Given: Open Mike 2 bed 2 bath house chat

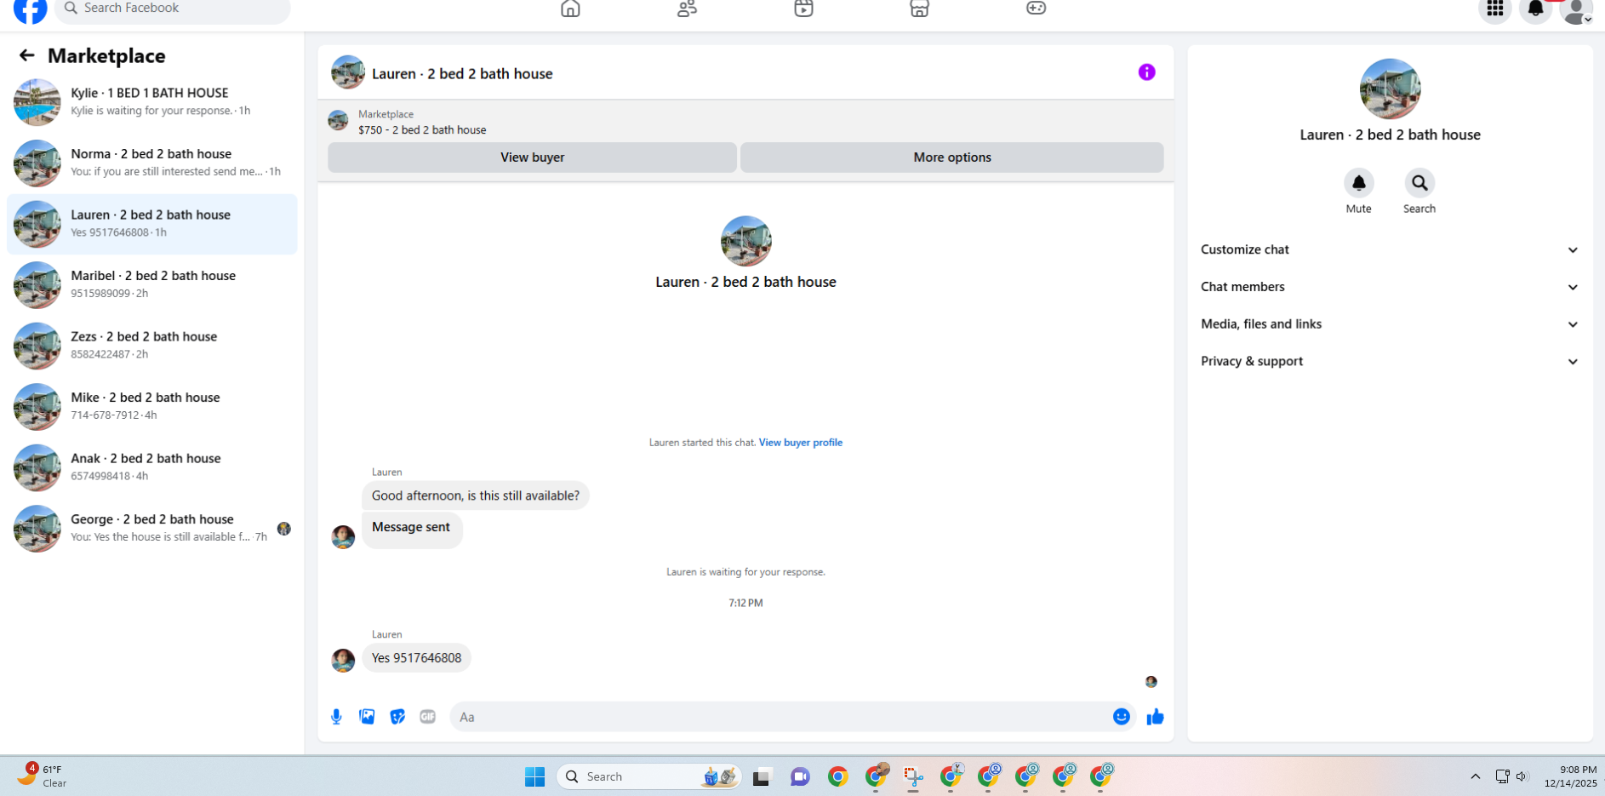Looking at the screenshot, I should point(152,407).
